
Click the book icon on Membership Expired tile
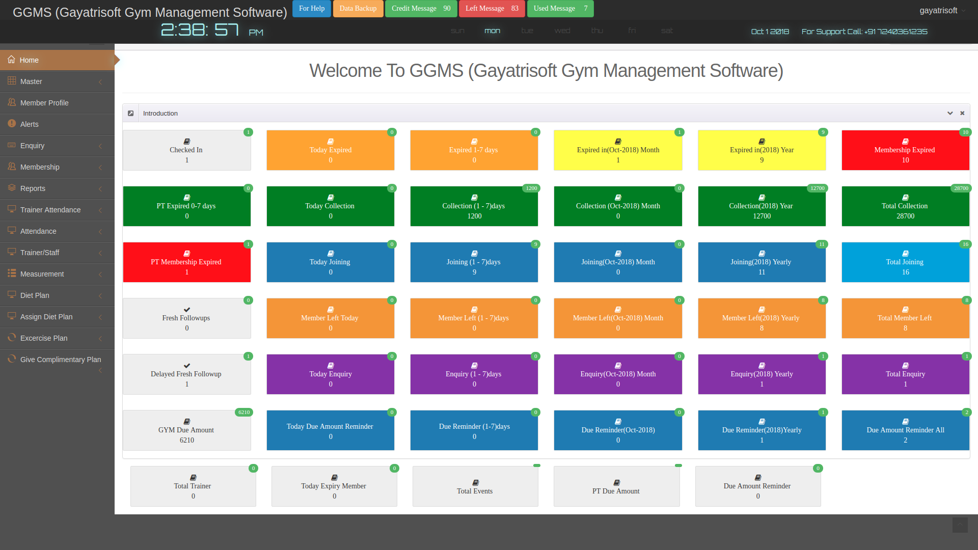pos(906,142)
